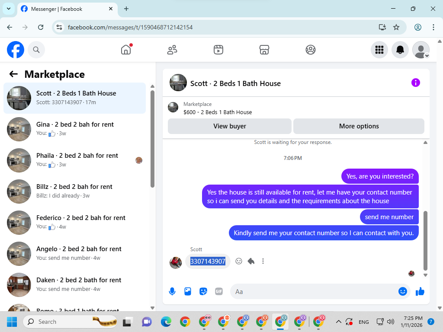The width and height of the screenshot is (443, 332).
Task: Open Phaila 2 bed 2 bah conversation
Action: 74,160
